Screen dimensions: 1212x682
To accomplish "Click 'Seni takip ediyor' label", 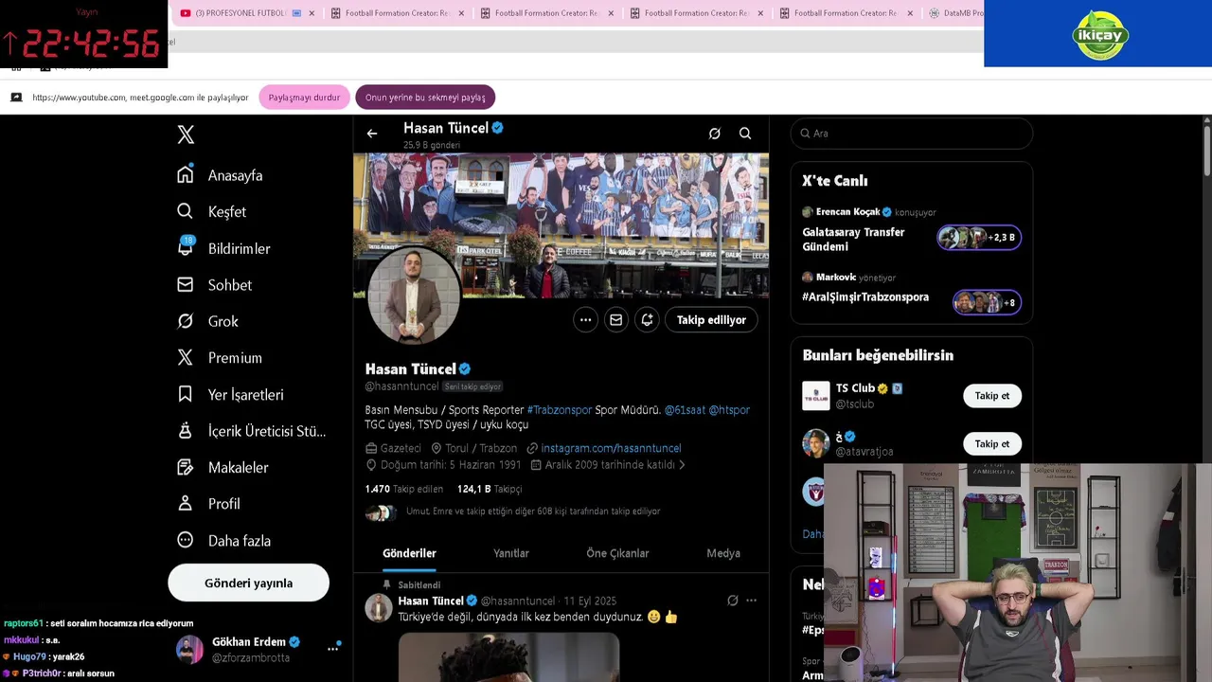I will (472, 386).
